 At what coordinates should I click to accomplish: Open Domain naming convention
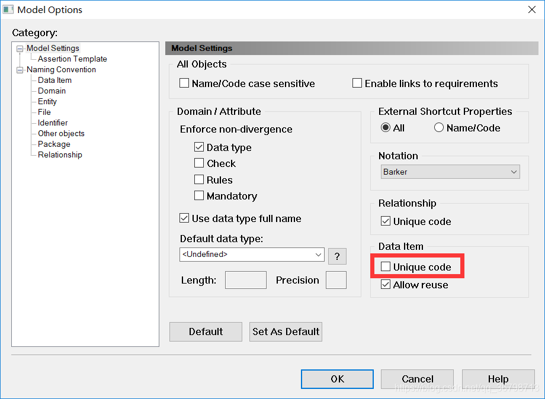[x=52, y=91]
